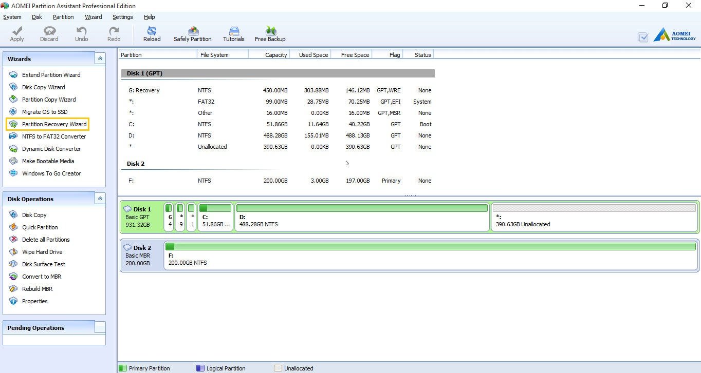Select the D: NTFS partition row

278,135
